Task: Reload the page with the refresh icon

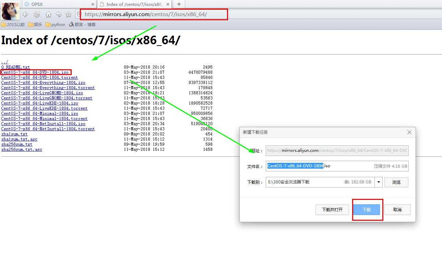Action: (37, 14)
